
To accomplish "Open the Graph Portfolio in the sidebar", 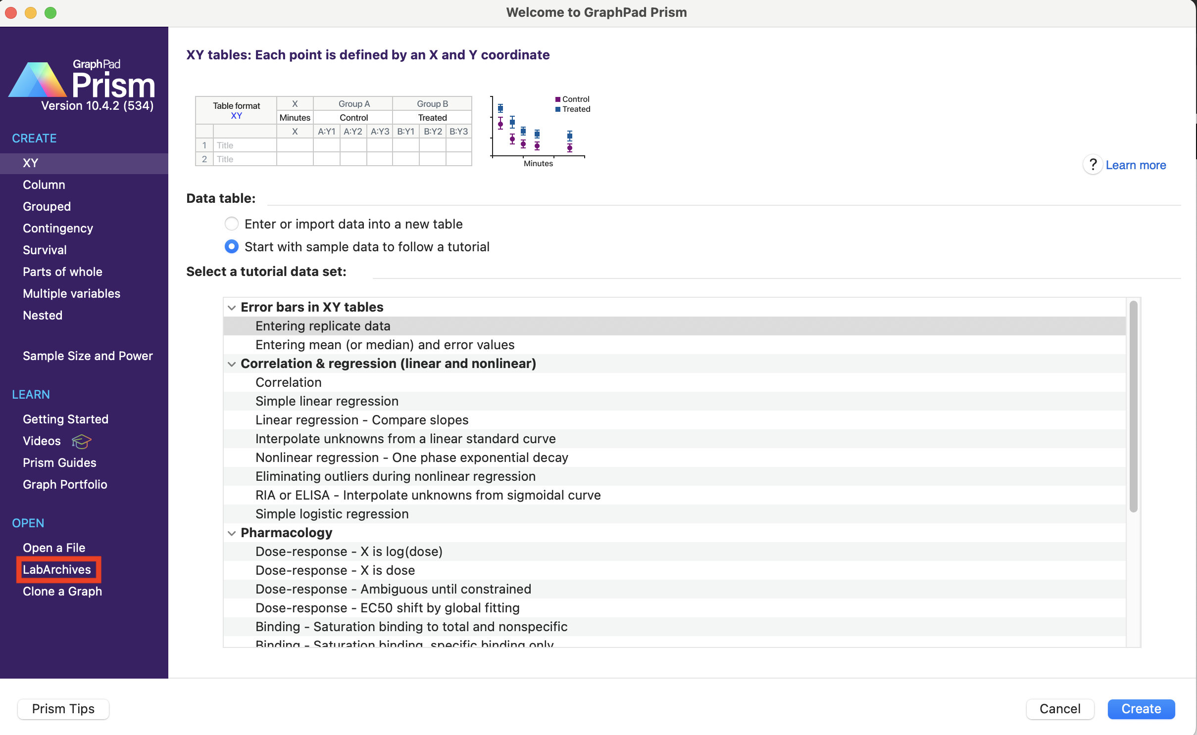I will click(x=65, y=485).
